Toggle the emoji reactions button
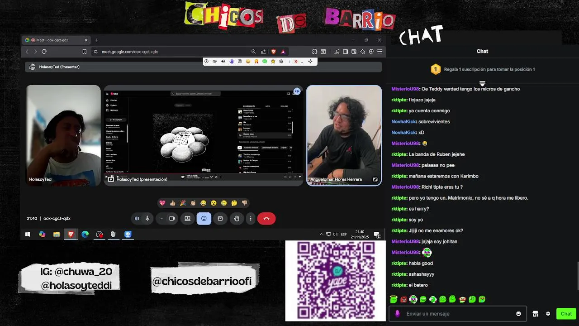 coord(204,219)
